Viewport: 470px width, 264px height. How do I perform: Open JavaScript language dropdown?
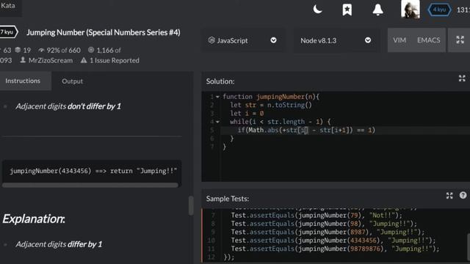pos(242,40)
